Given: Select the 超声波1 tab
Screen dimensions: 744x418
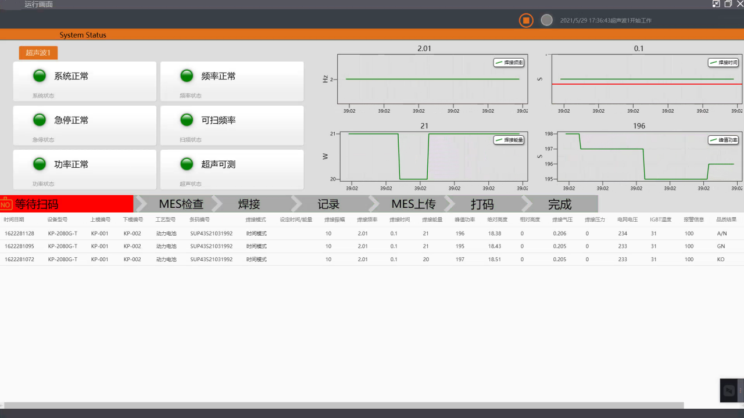Looking at the screenshot, I should (x=38, y=53).
